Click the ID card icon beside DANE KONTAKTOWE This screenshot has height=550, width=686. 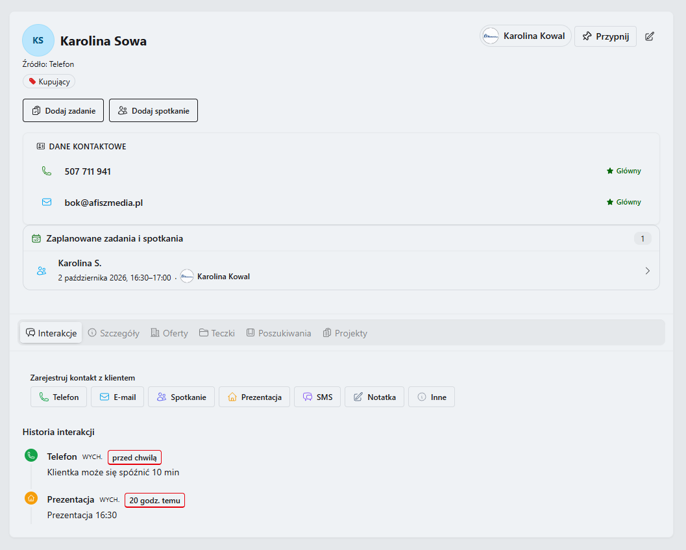point(41,146)
